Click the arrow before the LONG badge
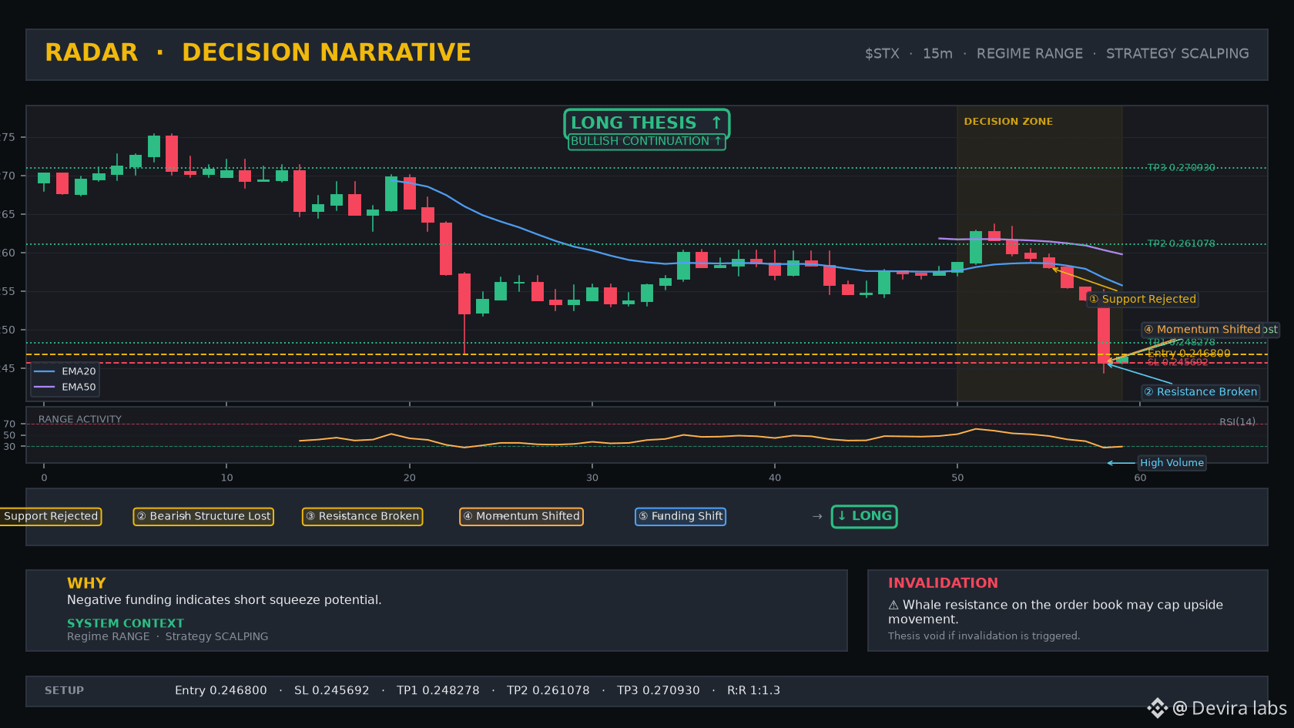 817,516
